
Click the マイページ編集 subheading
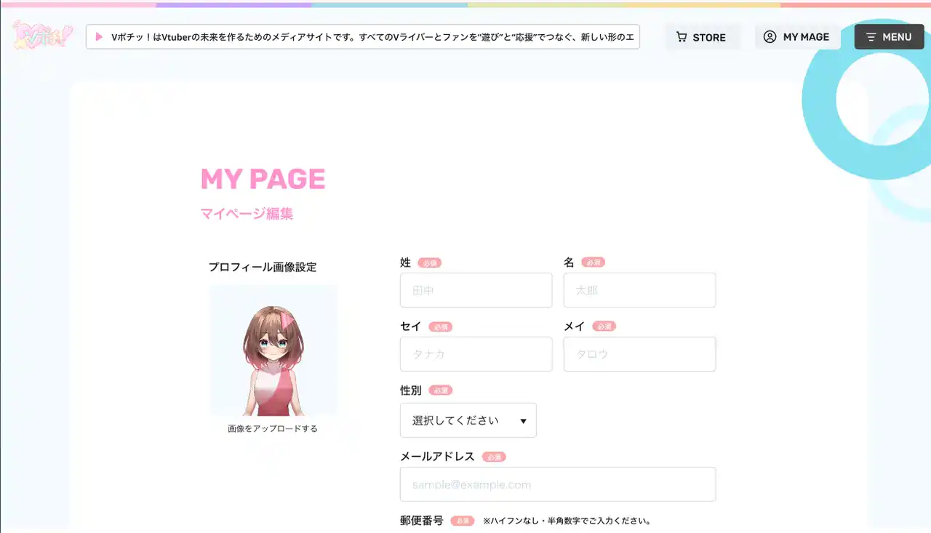pos(247,214)
